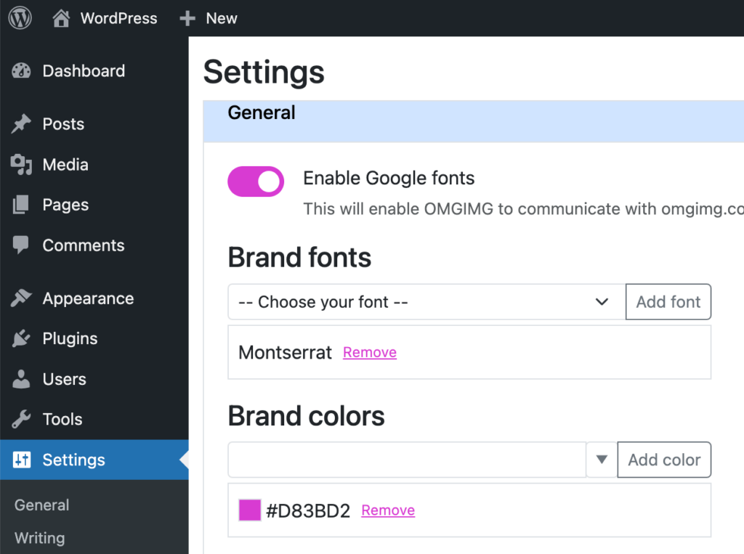This screenshot has height=554, width=744.
Task: Open the Choose your font dropdown
Action: pos(426,301)
